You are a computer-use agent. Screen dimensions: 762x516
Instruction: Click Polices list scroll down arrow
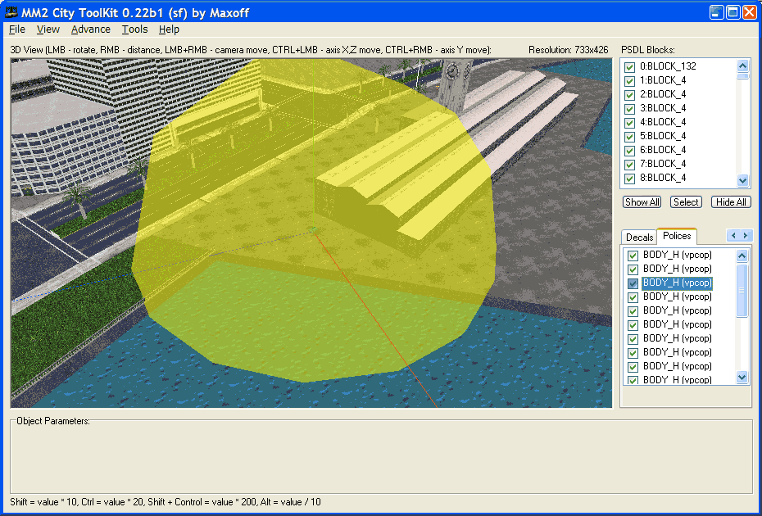[742, 378]
